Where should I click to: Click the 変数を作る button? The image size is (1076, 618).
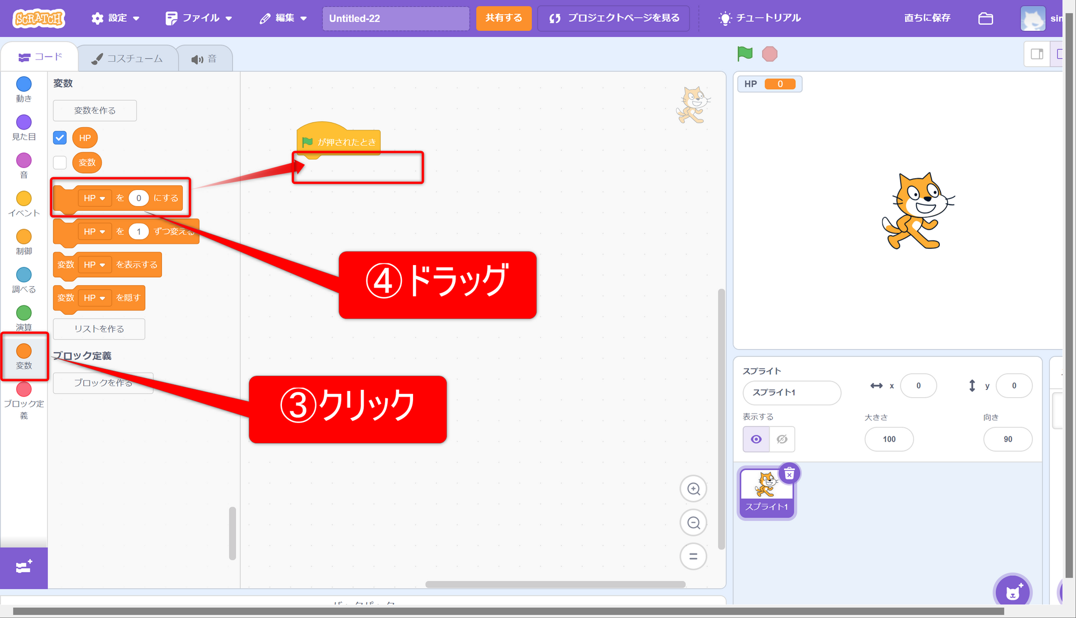point(95,110)
